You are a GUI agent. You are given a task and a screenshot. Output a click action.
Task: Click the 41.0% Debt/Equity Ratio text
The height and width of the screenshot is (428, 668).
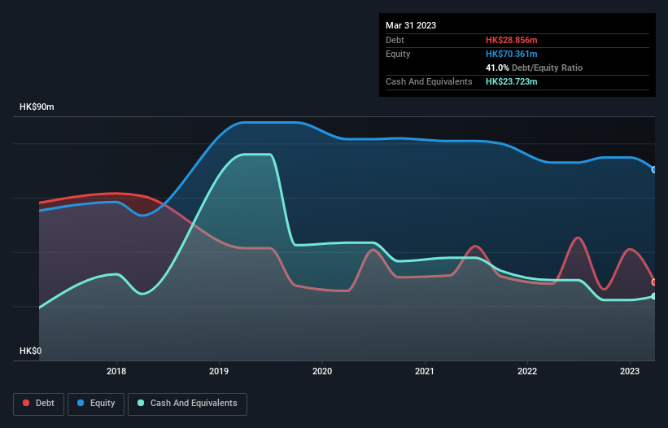[534, 68]
